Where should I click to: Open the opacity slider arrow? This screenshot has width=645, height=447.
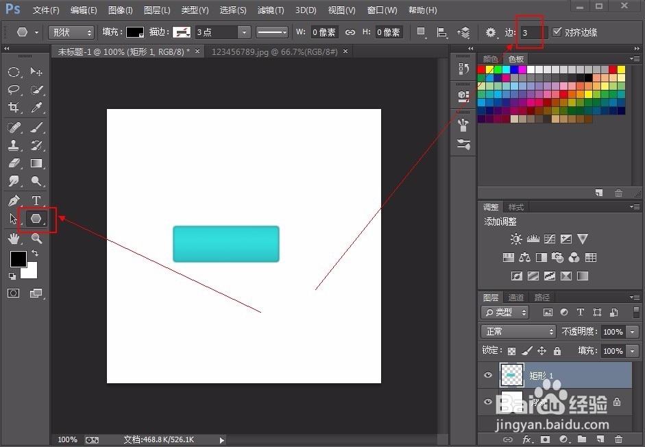pyautogui.click(x=632, y=332)
